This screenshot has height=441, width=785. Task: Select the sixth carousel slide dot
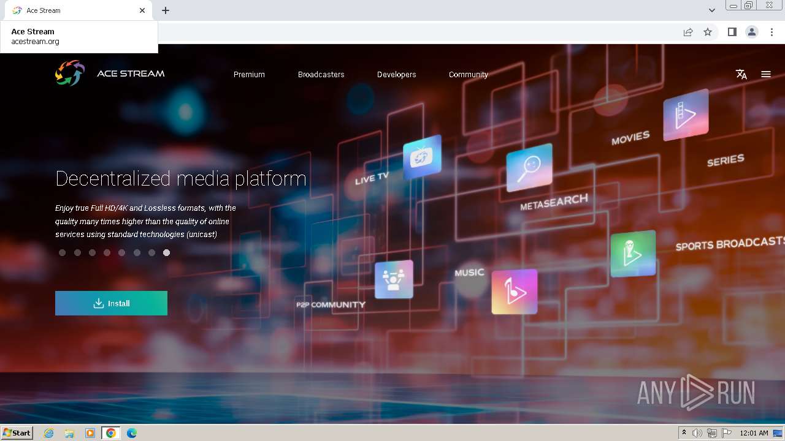pos(137,252)
